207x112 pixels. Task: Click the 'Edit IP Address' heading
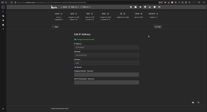click(82, 34)
